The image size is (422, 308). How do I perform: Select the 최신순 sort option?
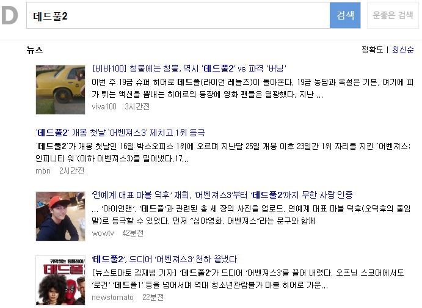(402, 50)
